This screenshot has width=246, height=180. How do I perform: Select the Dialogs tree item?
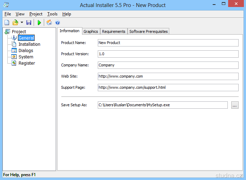(26, 51)
